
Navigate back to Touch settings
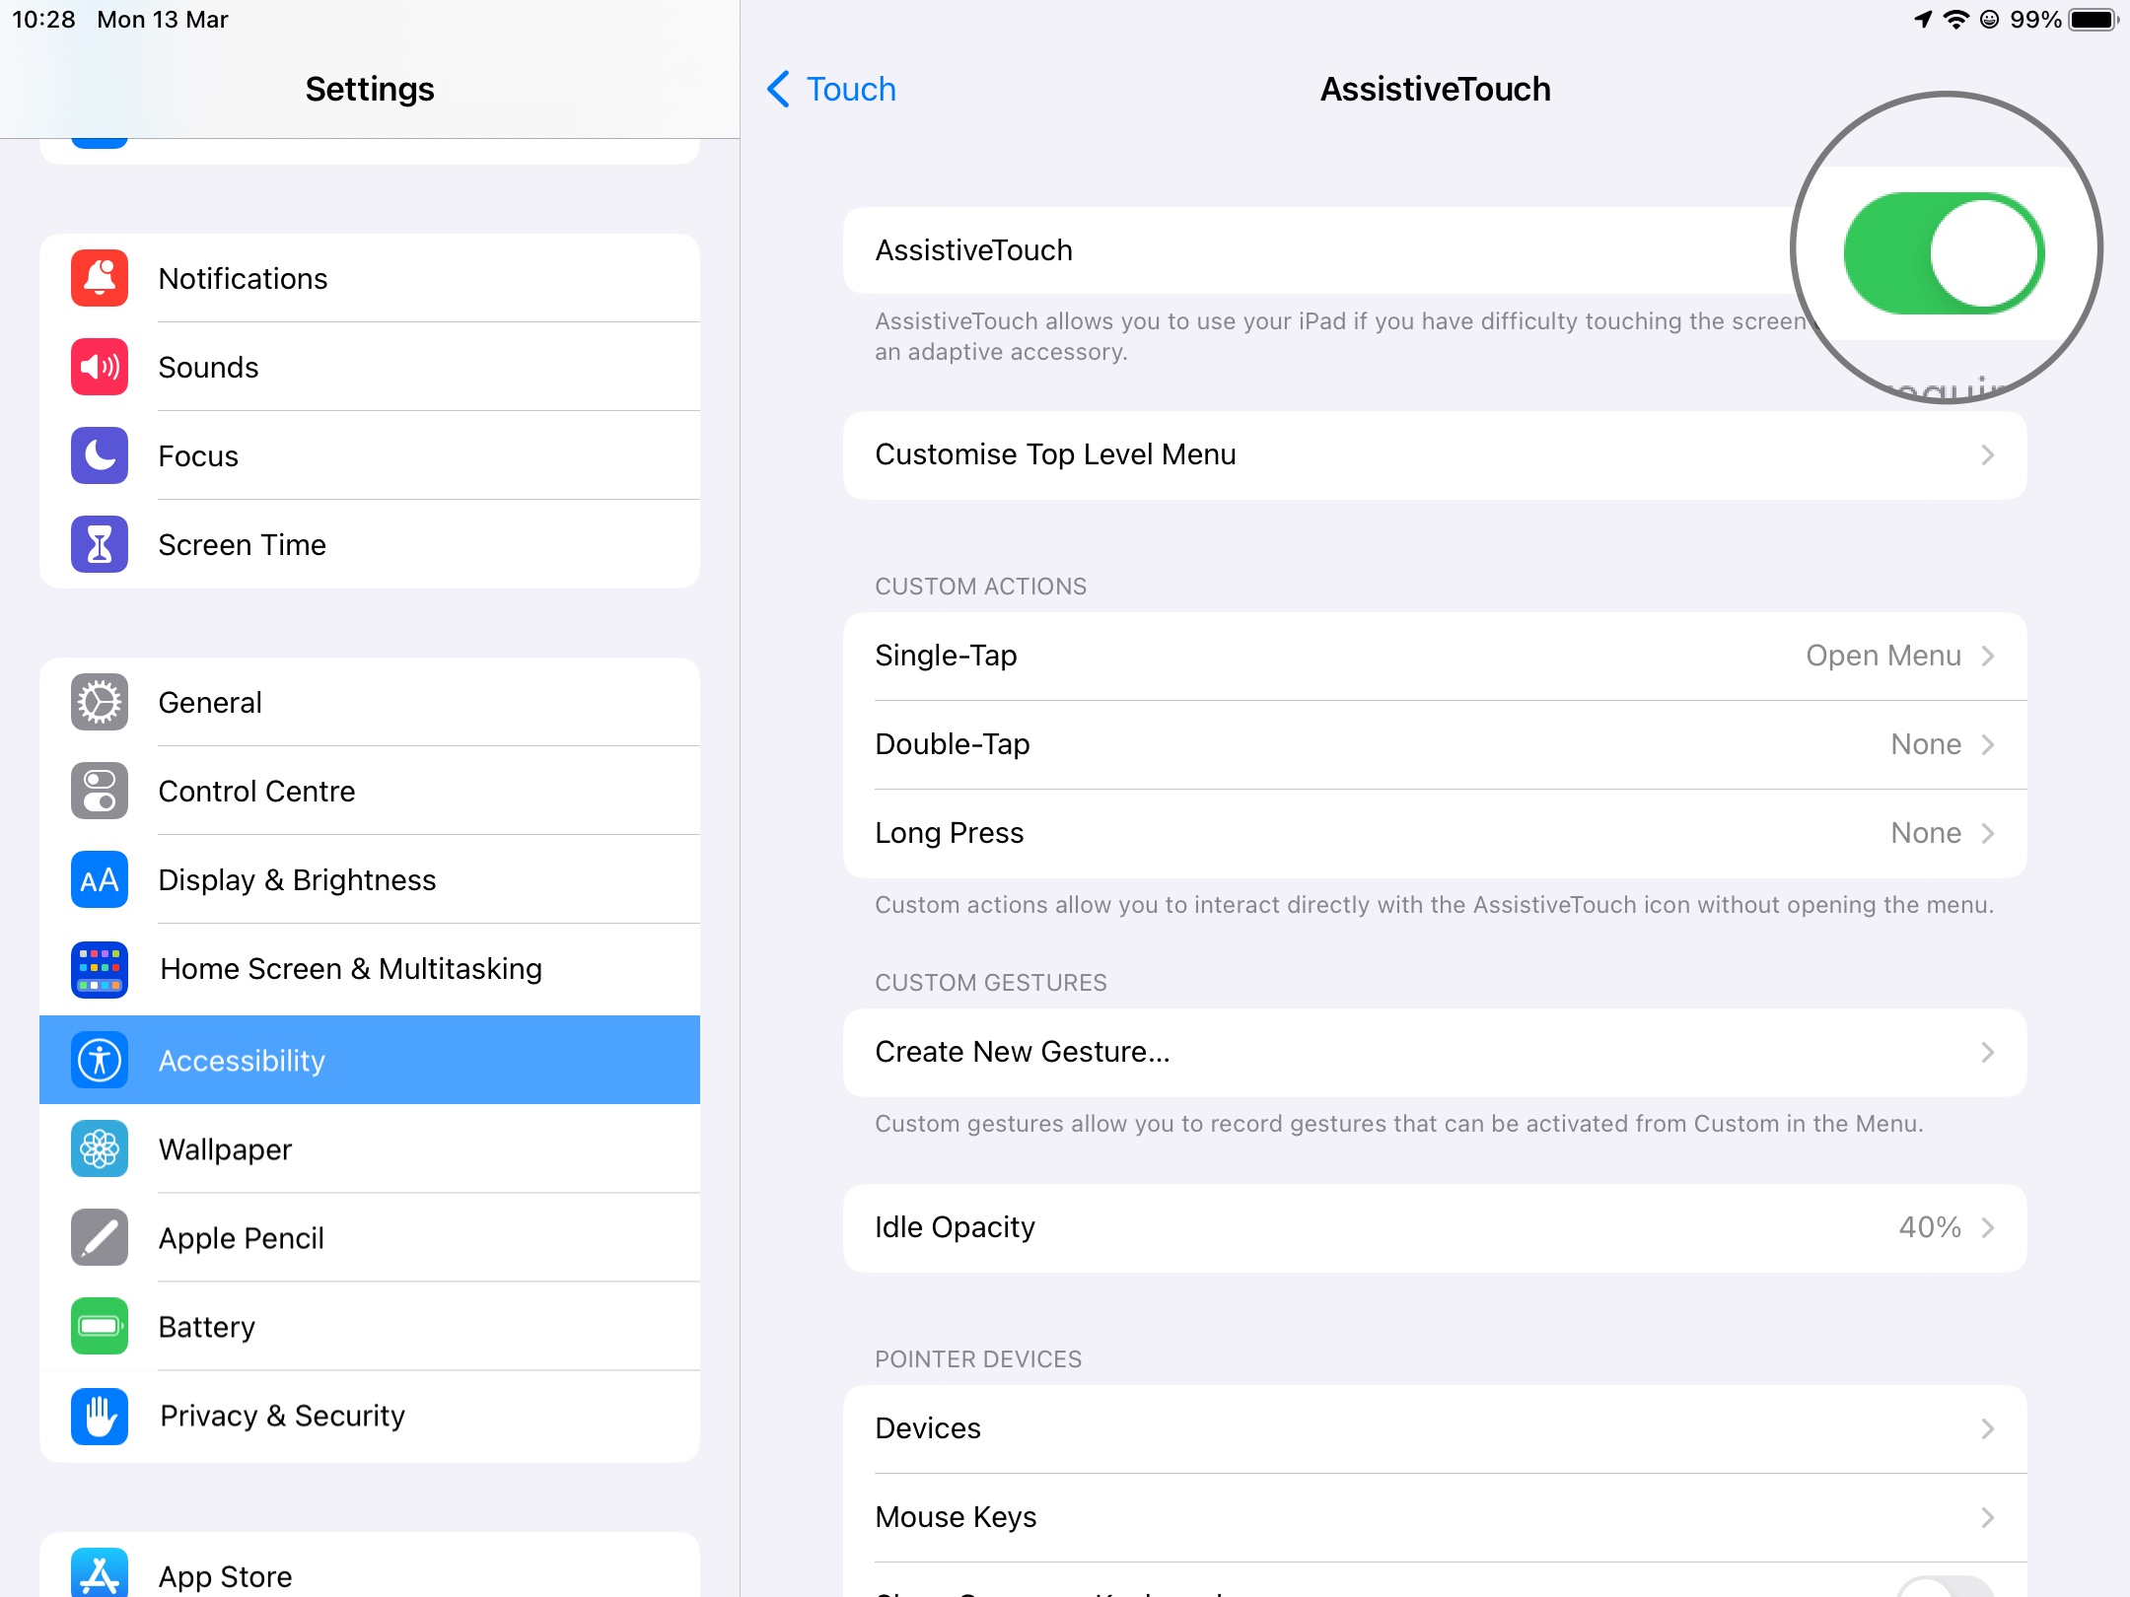point(830,89)
